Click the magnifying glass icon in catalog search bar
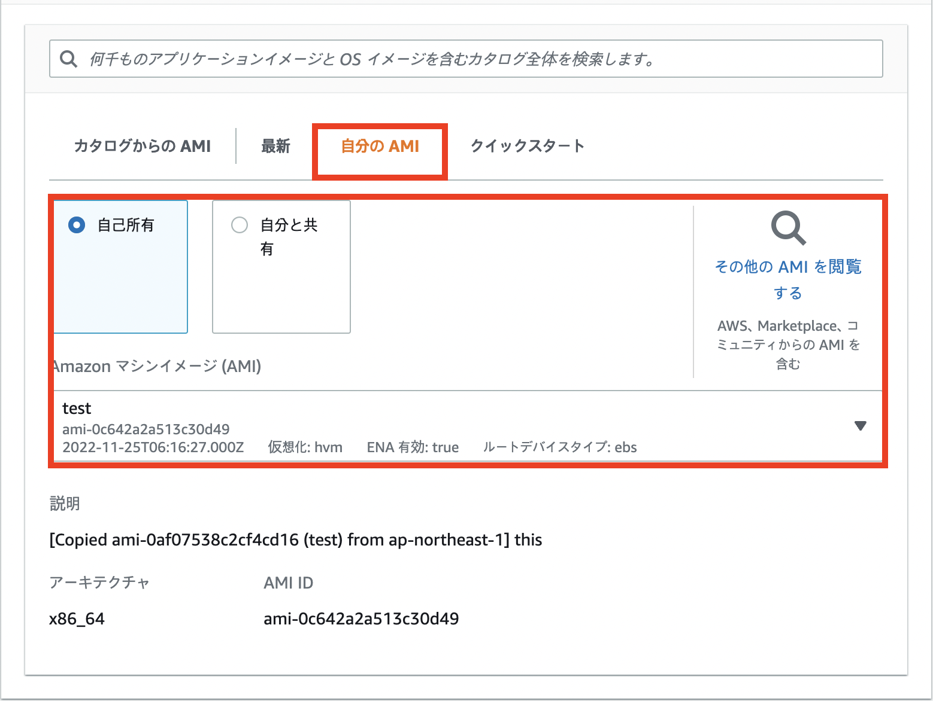Viewport: 933px width, 701px height. pos(68,58)
